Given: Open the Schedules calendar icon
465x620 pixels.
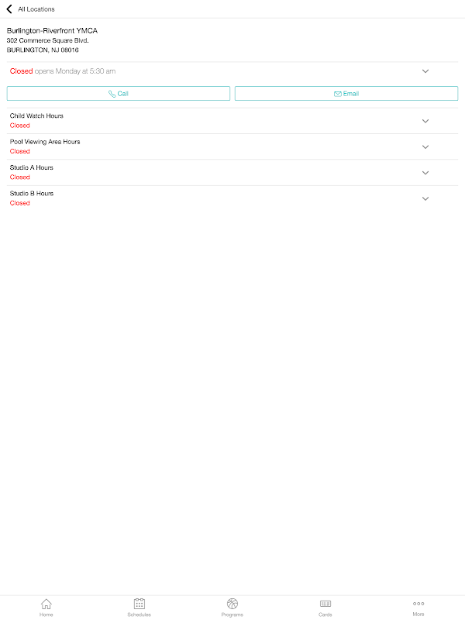Looking at the screenshot, I should point(139,604).
